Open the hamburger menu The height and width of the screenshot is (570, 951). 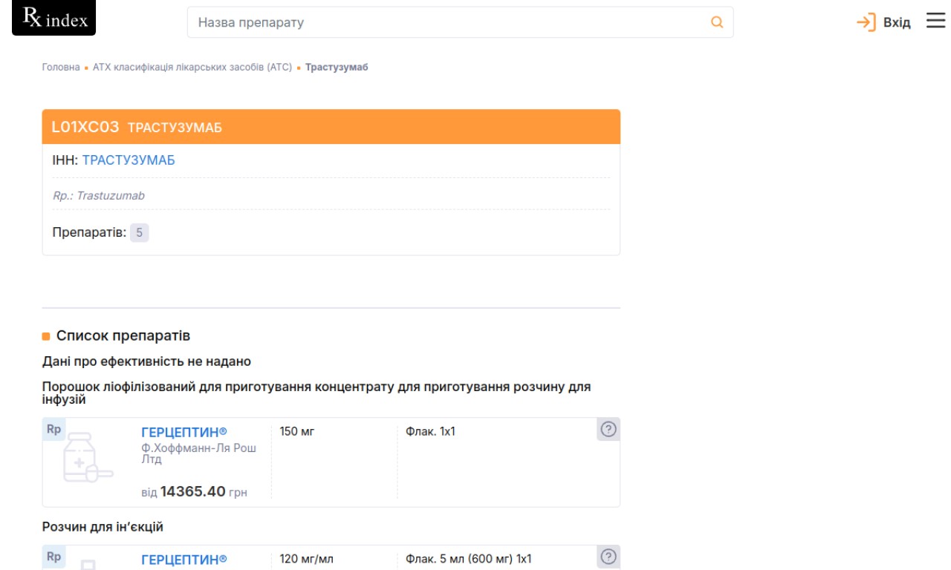point(935,21)
